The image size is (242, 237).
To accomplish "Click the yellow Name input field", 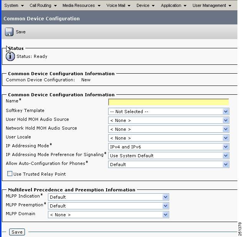I will pyautogui.click(x=169, y=102).
